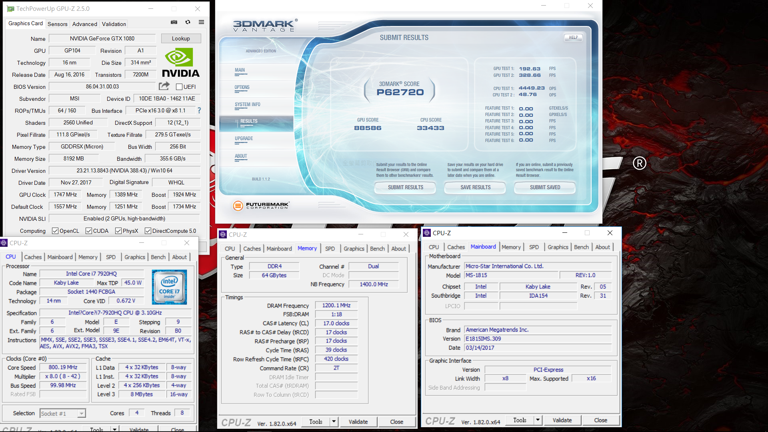
Task: Open the Validation tab in GPU-Z
Action: click(114, 24)
